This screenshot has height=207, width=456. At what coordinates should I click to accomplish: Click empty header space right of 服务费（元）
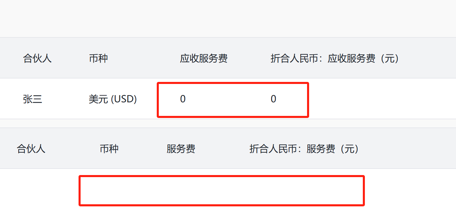pyautogui.click(x=408, y=149)
